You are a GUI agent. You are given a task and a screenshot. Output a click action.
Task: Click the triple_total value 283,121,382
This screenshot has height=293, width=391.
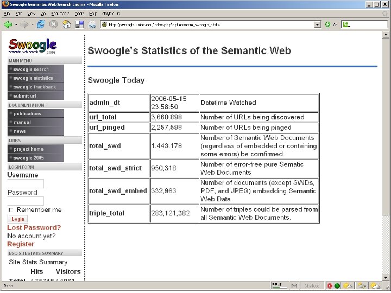[x=171, y=213]
